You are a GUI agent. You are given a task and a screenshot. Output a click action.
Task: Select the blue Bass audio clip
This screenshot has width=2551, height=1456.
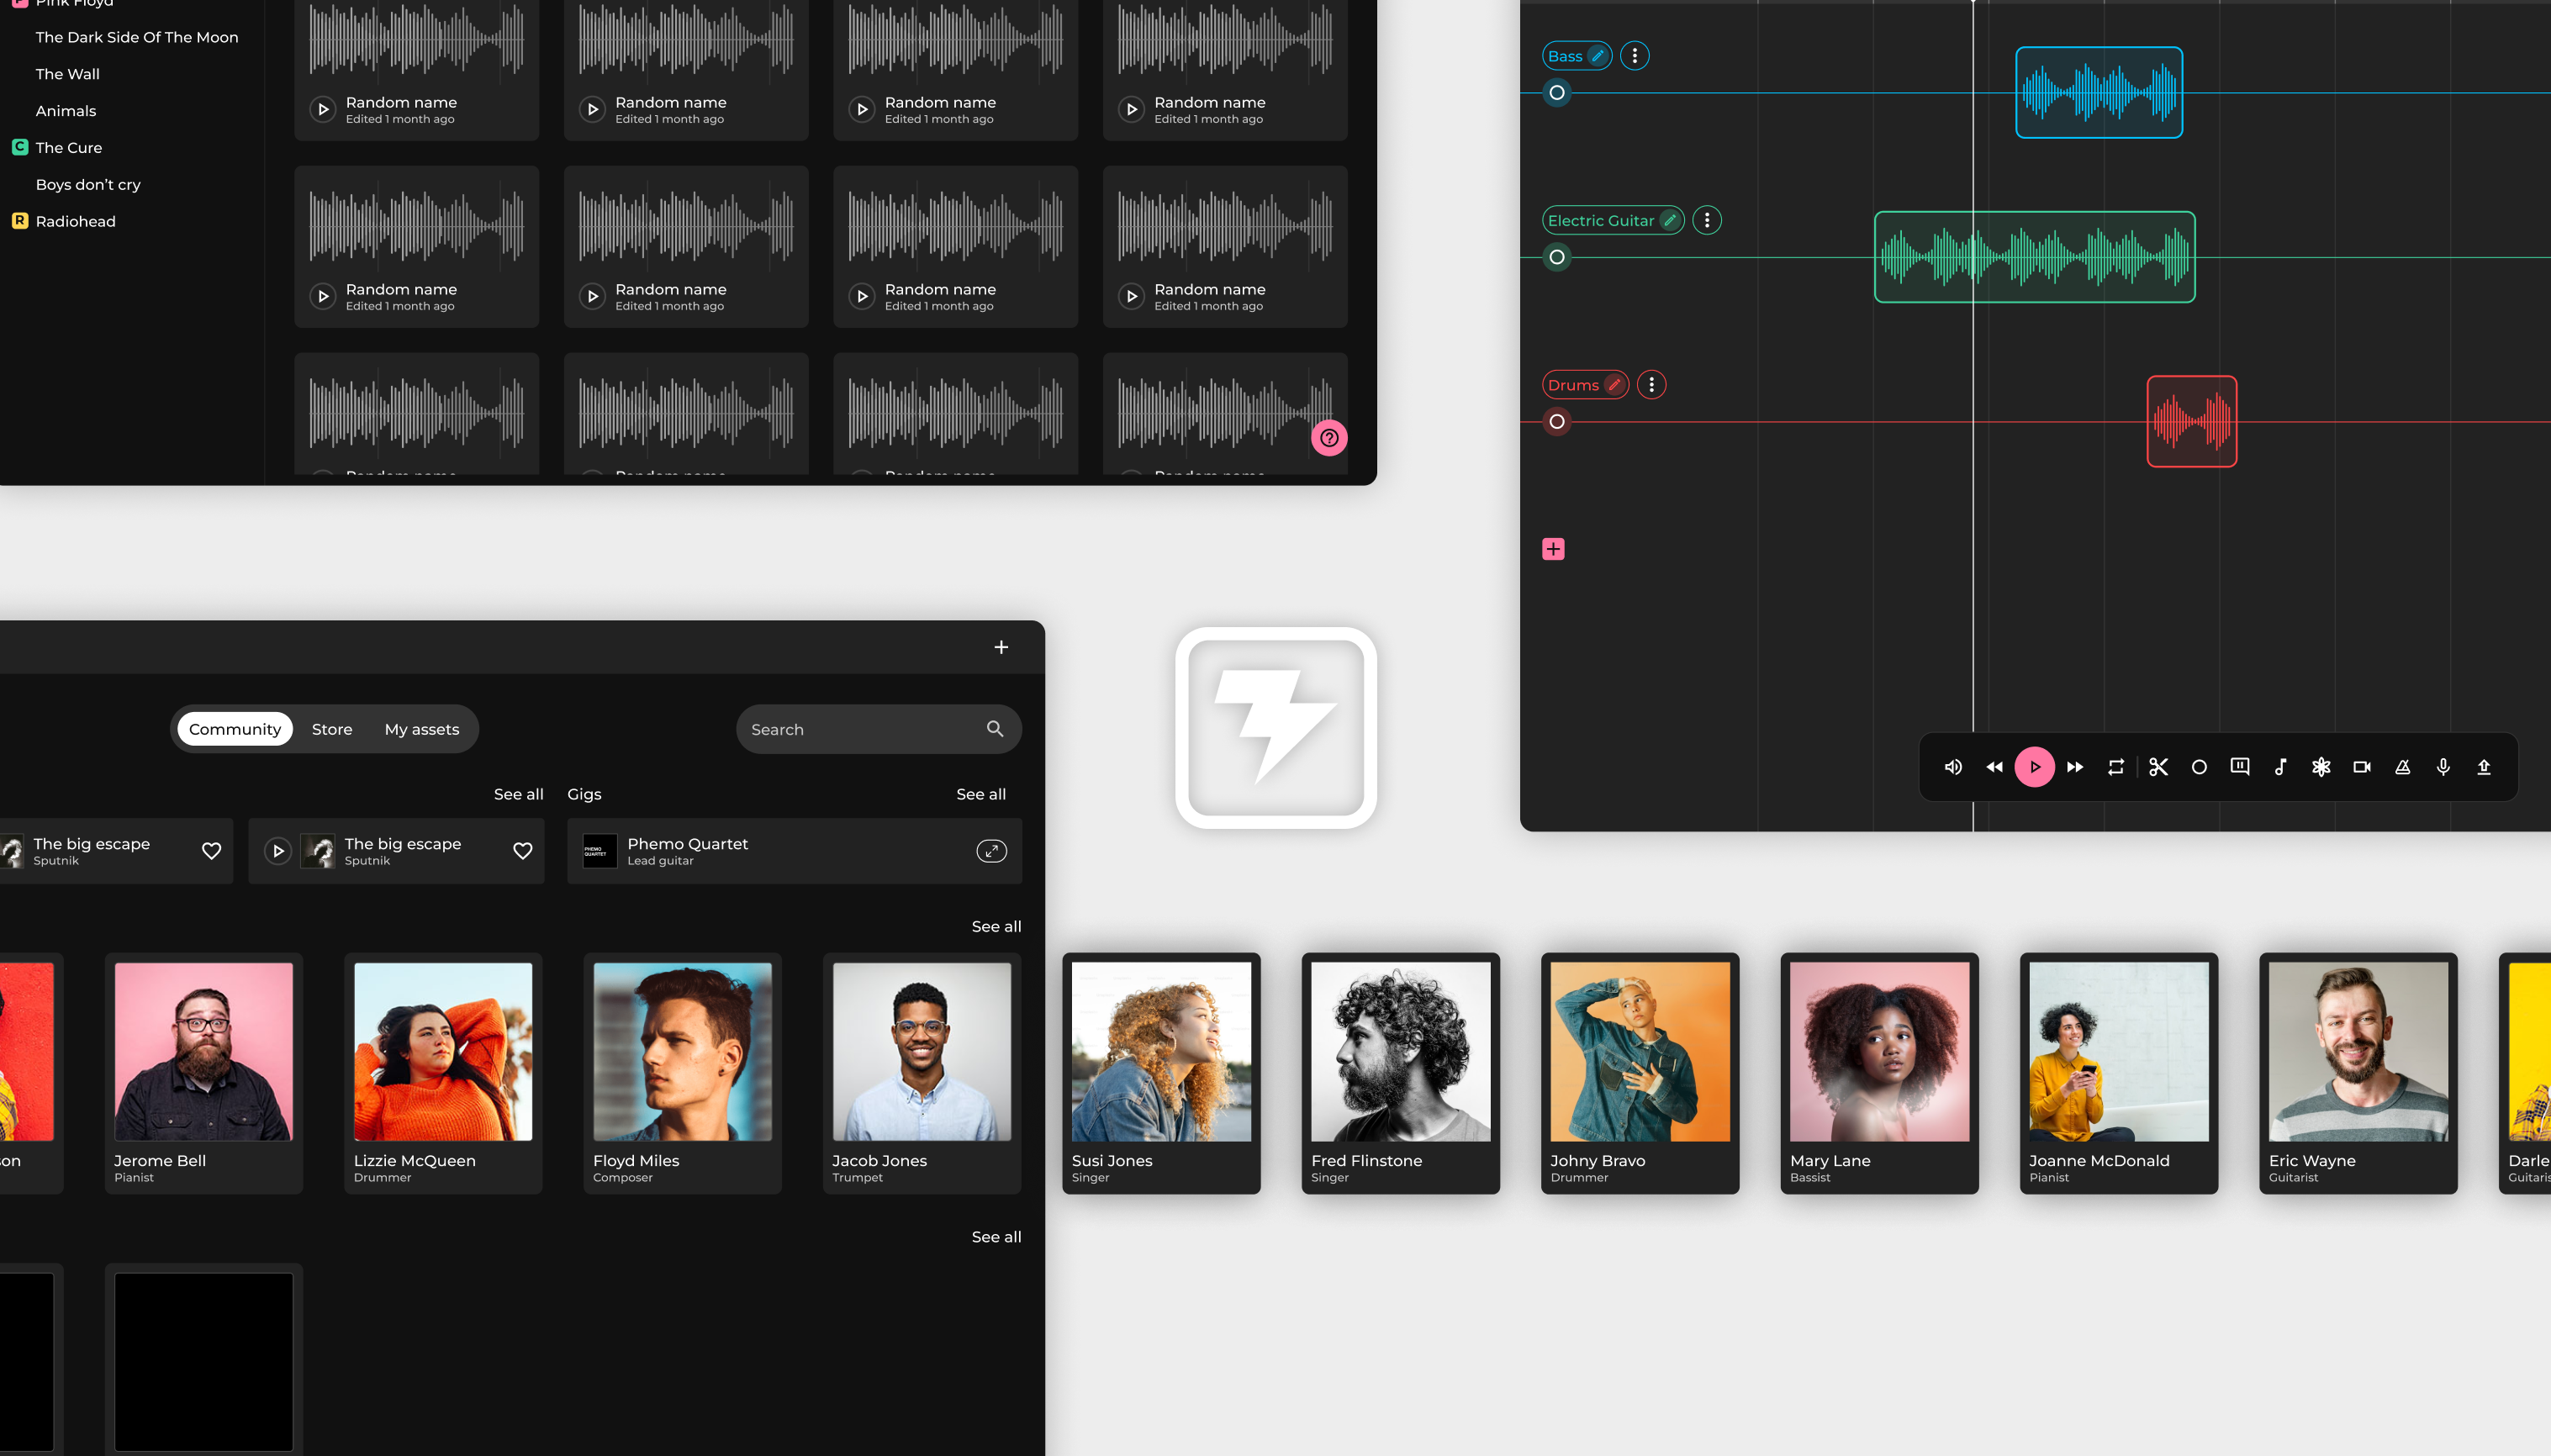pyautogui.click(x=2099, y=92)
